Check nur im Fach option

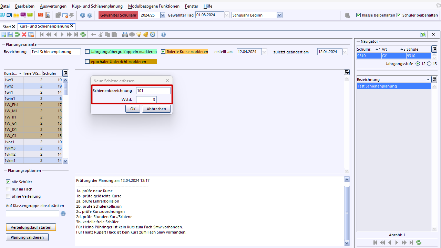(8, 189)
